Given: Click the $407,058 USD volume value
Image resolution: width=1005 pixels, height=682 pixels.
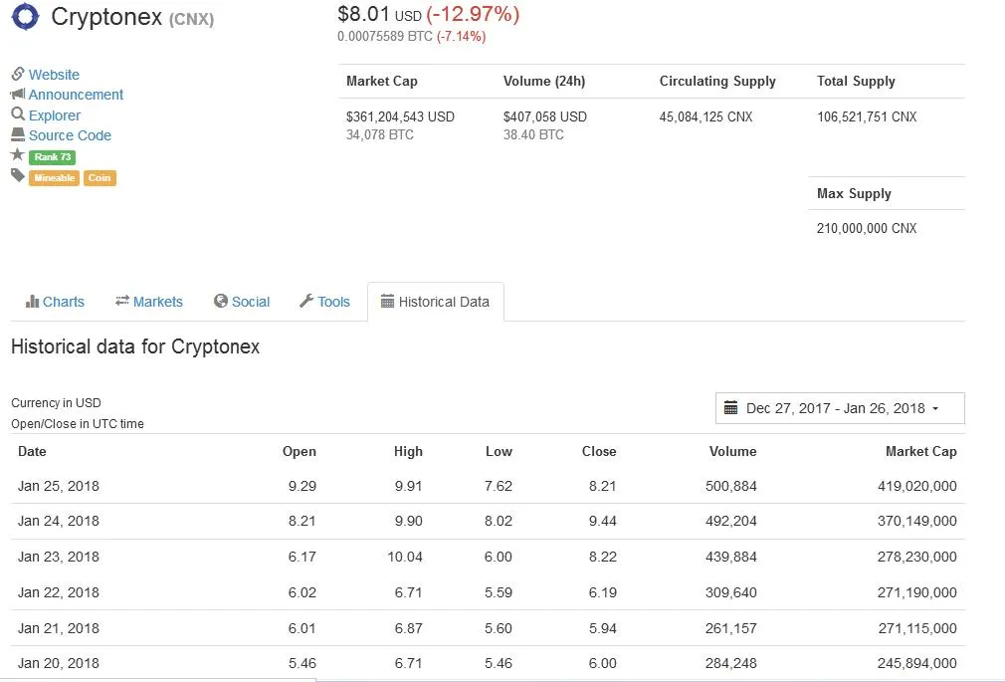Looking at the screenshot, I should coord(545,116).
